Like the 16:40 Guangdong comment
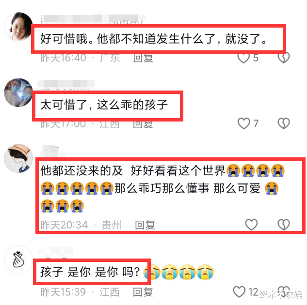The width and height of the screenshot is (307, 305). click(x=243, y=58)
